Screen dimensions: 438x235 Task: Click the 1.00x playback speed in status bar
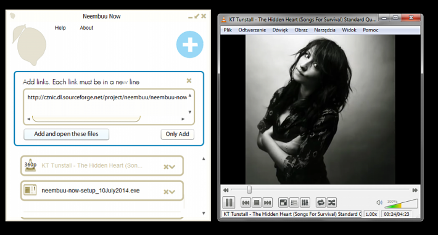pos(371,214)
